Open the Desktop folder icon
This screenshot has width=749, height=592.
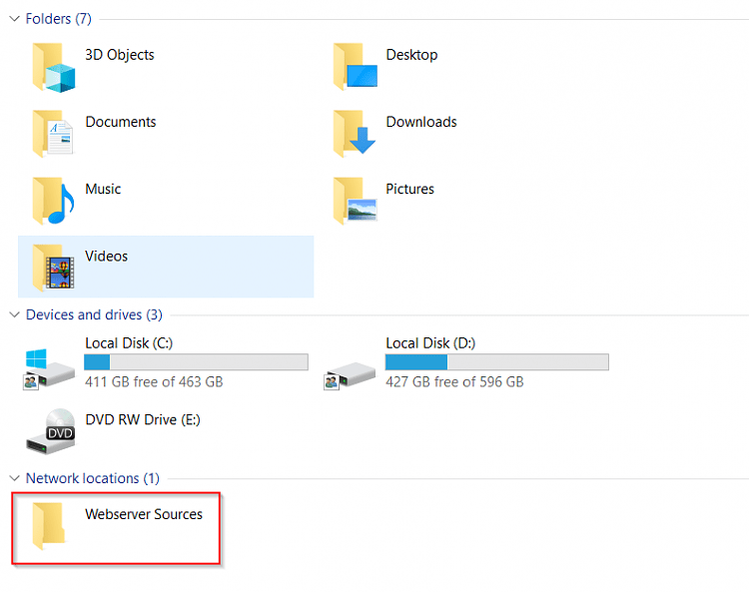point(355,66)
